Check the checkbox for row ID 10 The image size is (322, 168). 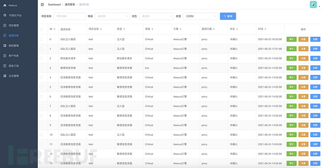click(41, 135)
